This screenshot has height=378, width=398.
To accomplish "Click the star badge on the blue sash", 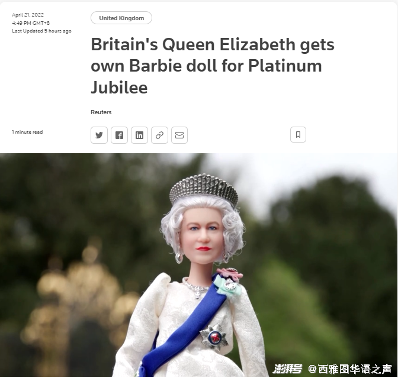I will pyautogui.click(x=214, y=337).
